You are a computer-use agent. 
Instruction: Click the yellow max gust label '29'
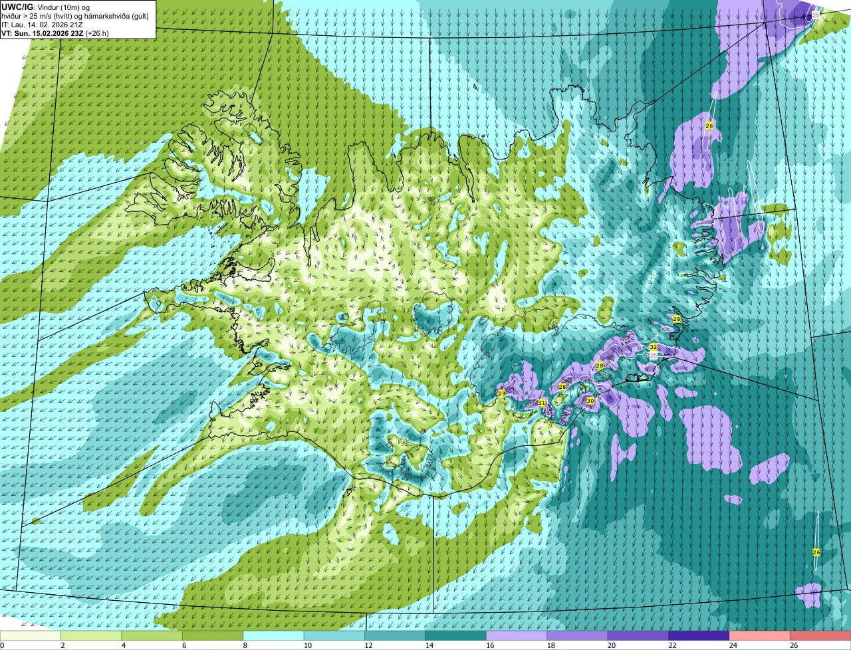[x=501, y=393]
